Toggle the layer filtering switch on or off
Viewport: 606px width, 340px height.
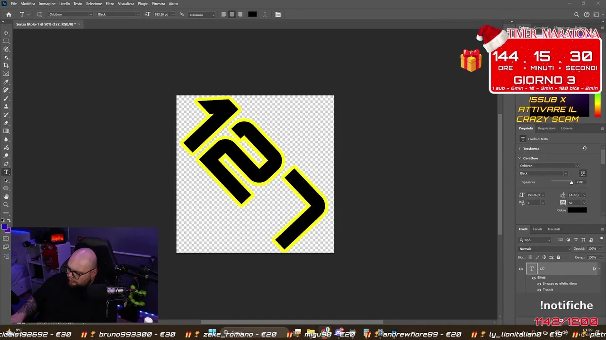pyautogui.click(x=601, y=239)
